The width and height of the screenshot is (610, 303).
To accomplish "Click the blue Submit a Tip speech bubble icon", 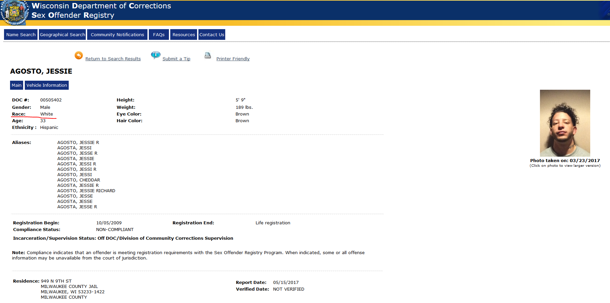I will [156, 55].
